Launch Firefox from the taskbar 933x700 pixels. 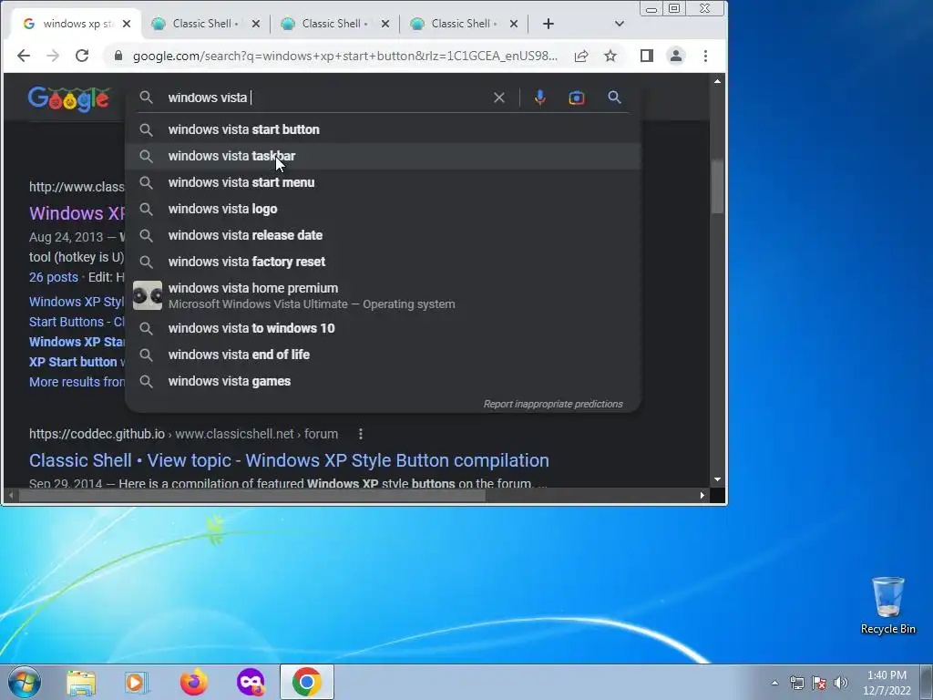click(x=194, y=682)
